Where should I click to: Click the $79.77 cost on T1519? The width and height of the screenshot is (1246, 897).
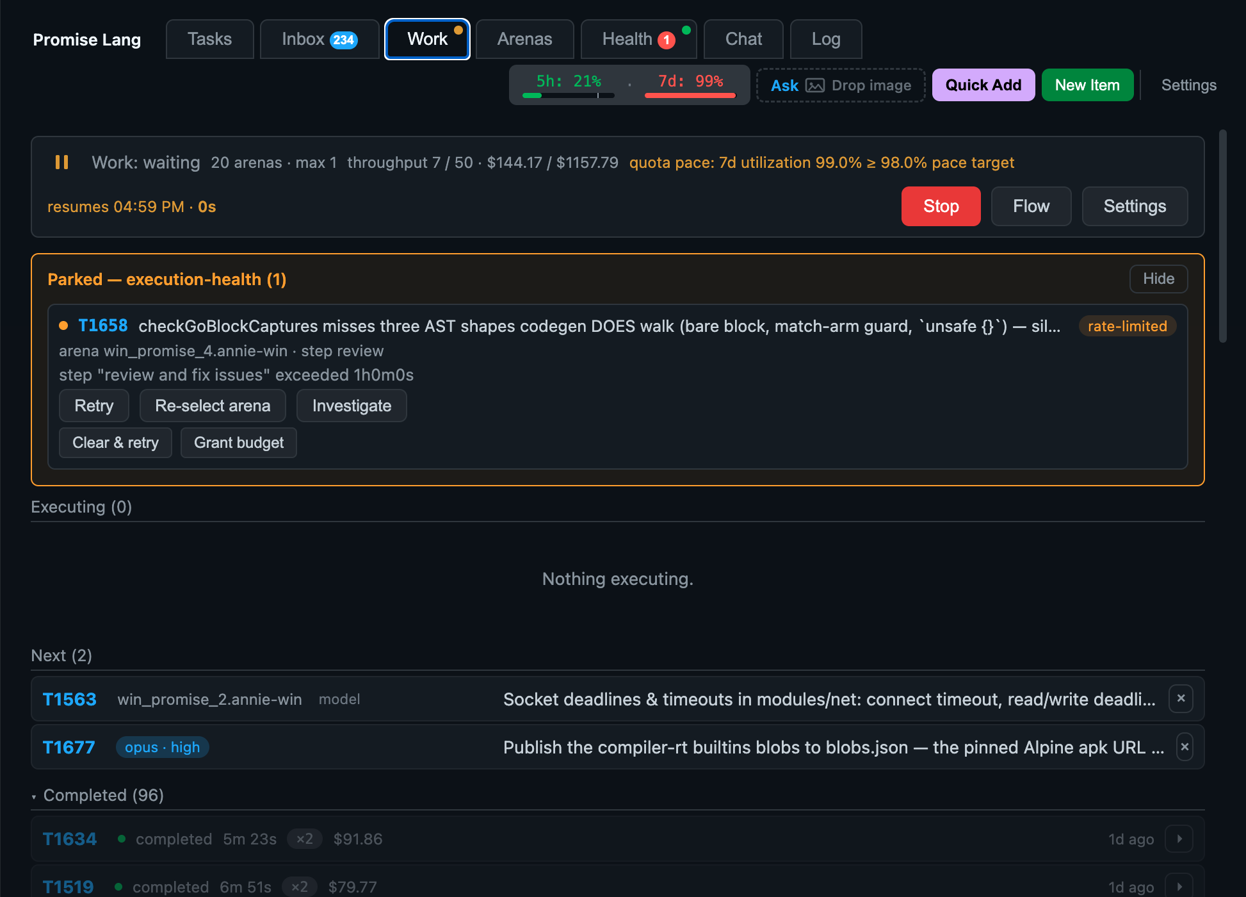point(352,887)
